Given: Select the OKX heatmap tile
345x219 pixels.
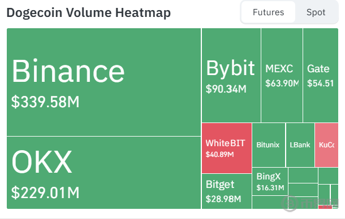Looking at the screenshot, I should [x=103, y=173].
